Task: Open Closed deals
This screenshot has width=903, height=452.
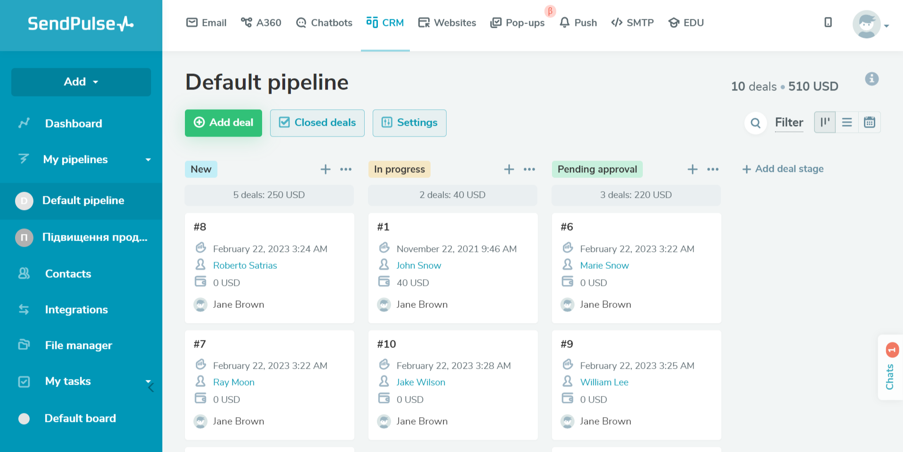Action: (x=317, y=123)
